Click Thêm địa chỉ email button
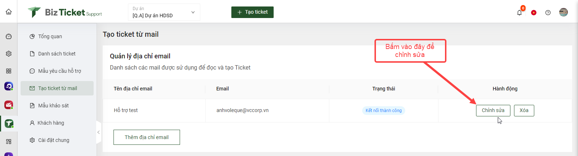The image size is (578, 156). [x=147, y=137]
